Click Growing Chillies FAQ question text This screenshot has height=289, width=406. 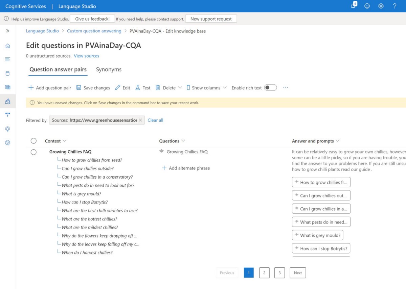click(x=187, y=152)
